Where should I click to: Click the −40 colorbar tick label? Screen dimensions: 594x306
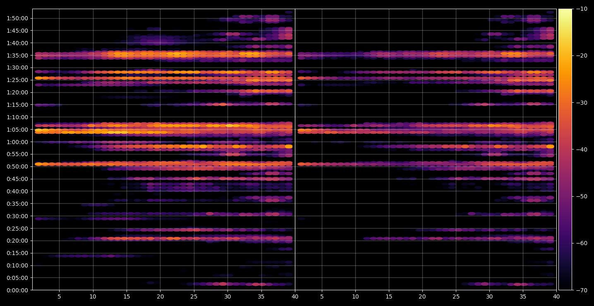(582, 149)
